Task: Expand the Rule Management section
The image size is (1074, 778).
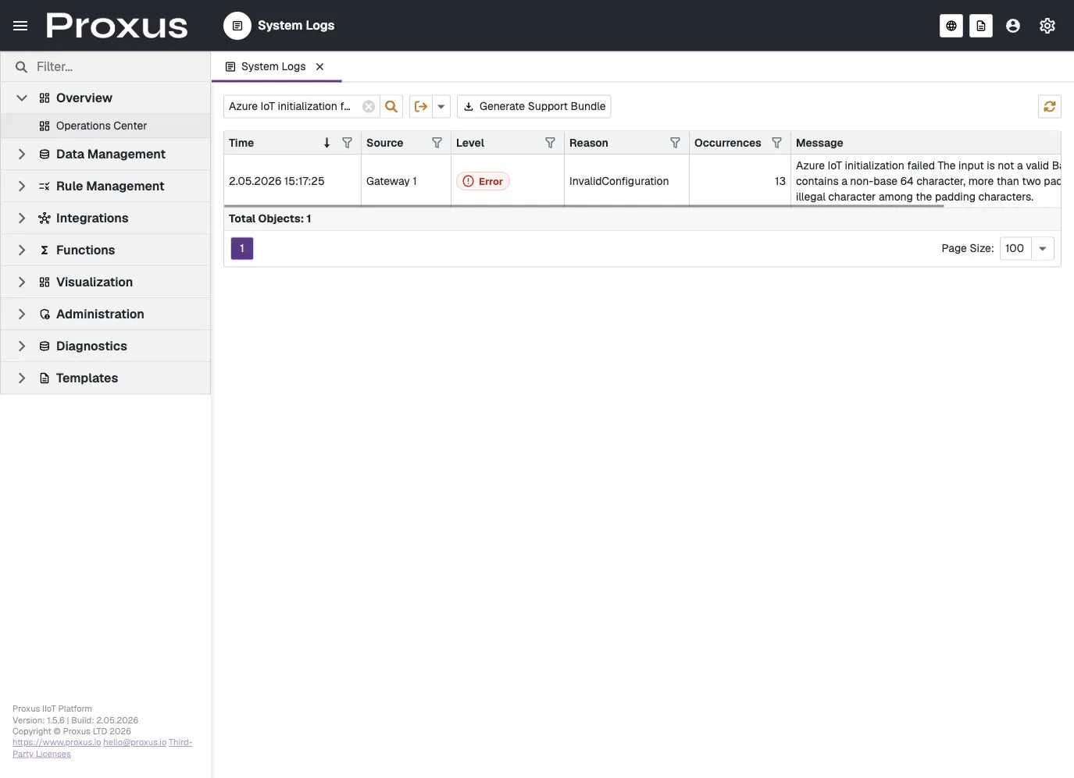Action: [x=22, y=187]
